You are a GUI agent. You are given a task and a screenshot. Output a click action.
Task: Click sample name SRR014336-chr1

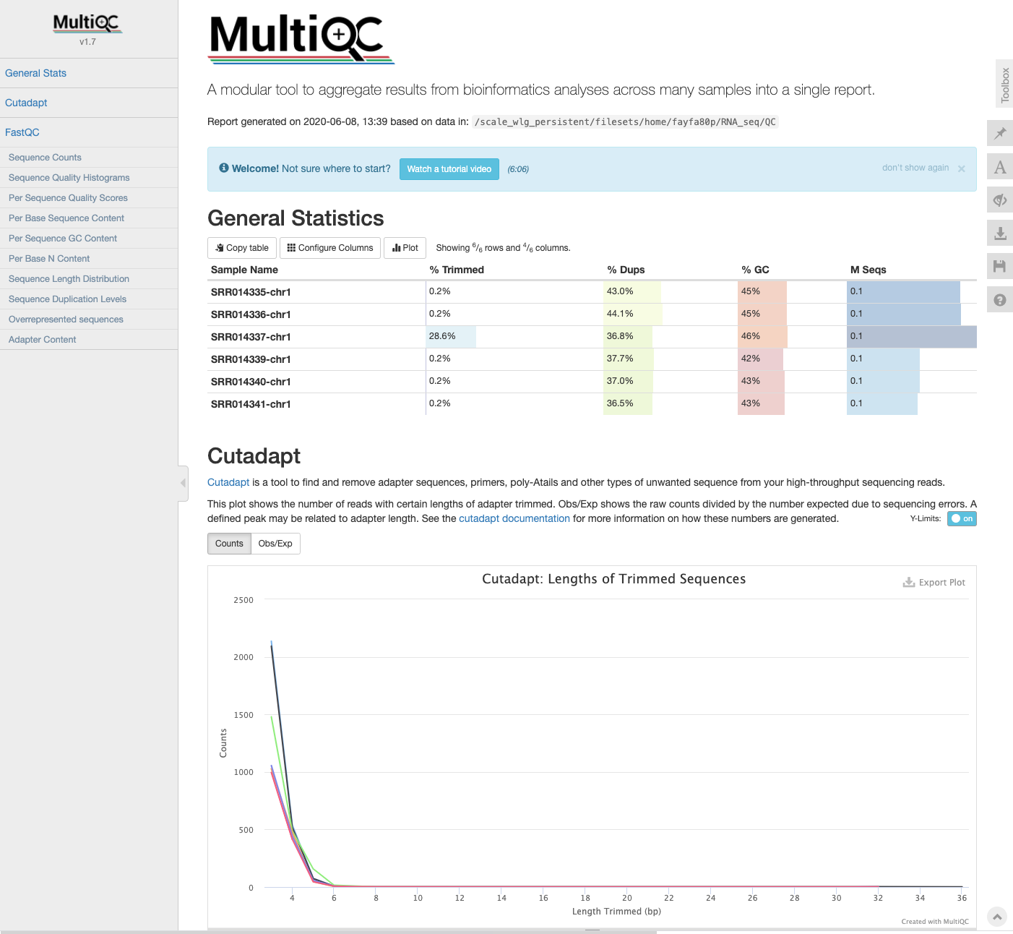pos(251,314)
